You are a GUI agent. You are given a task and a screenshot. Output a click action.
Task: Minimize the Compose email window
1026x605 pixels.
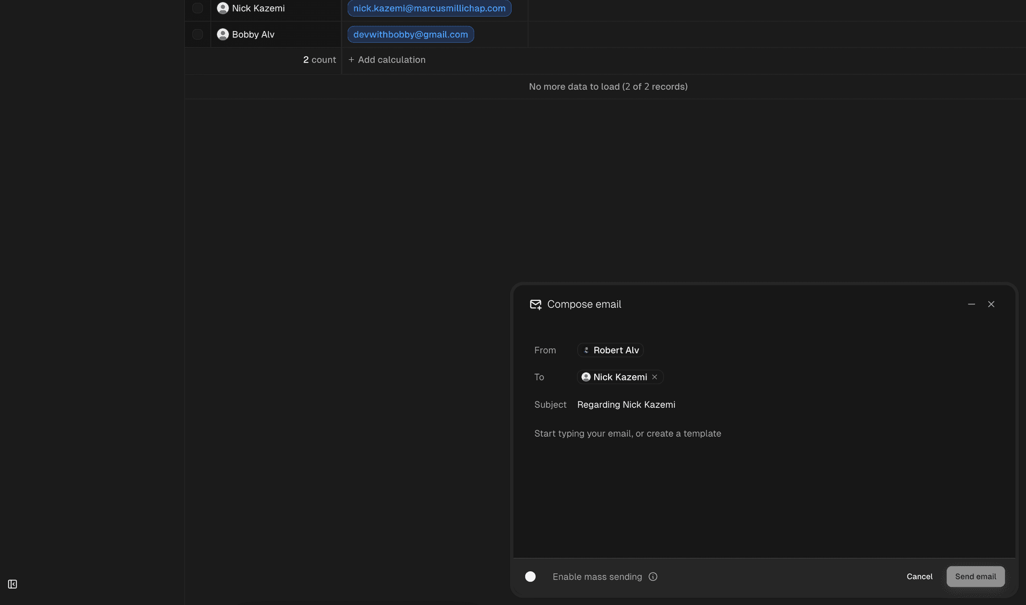click(971, 304)
